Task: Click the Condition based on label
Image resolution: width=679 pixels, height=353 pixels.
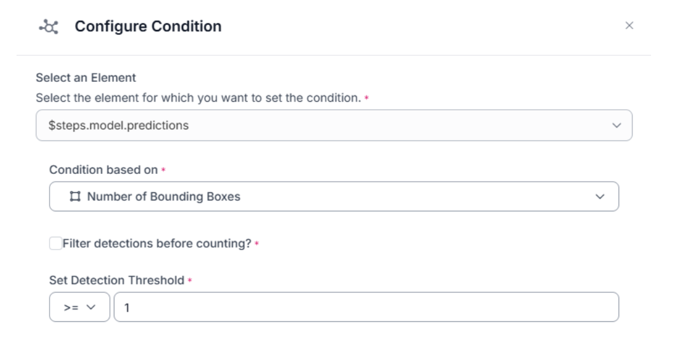Action: click(104, 170)
